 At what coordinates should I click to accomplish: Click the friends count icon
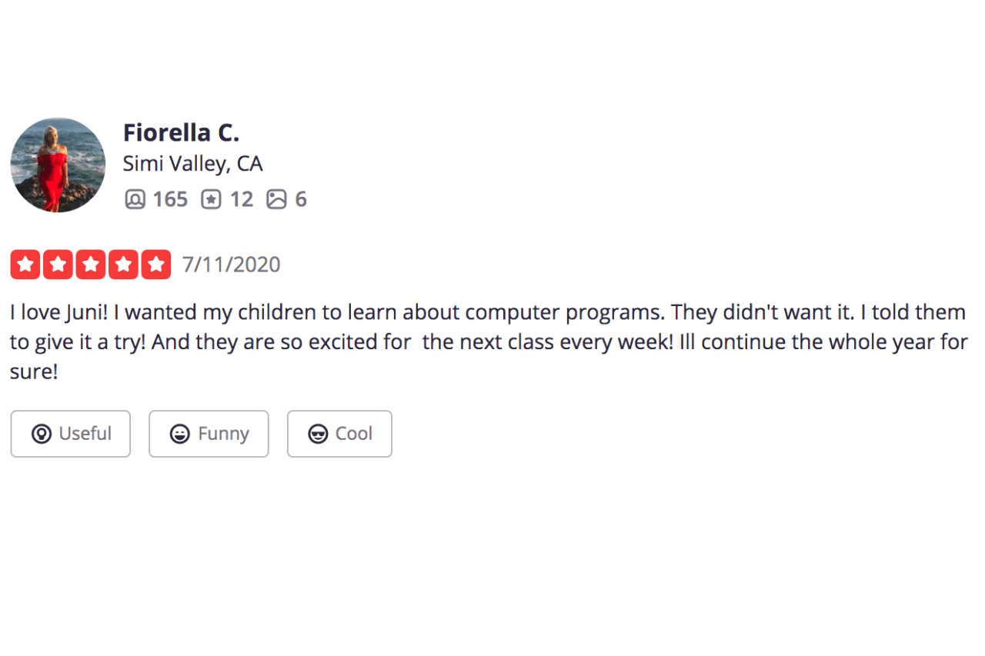click(134, 198)
